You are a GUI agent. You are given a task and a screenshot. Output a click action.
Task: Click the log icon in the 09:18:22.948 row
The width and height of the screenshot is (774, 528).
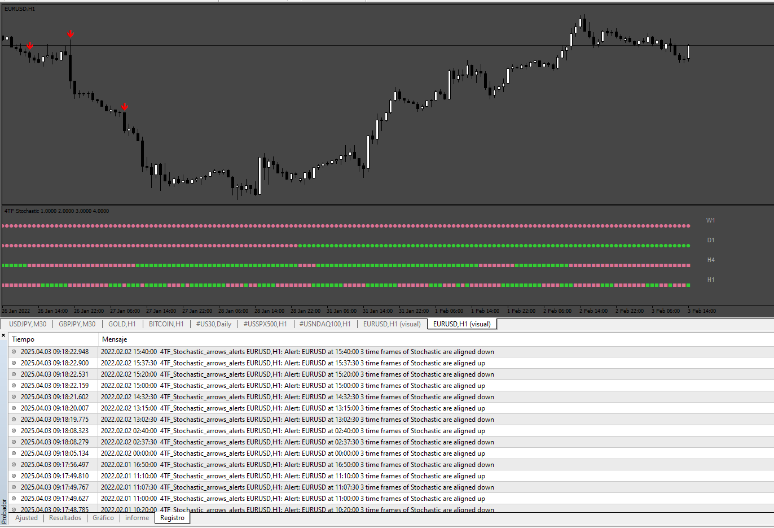[14, 352]
